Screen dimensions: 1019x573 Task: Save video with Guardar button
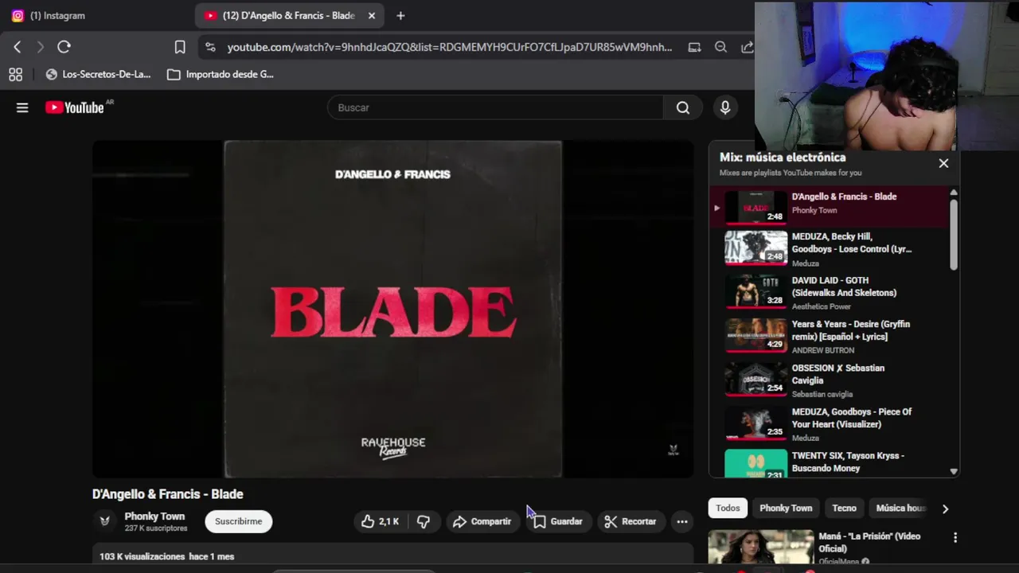pyautogui.click(x=558, y=521)
